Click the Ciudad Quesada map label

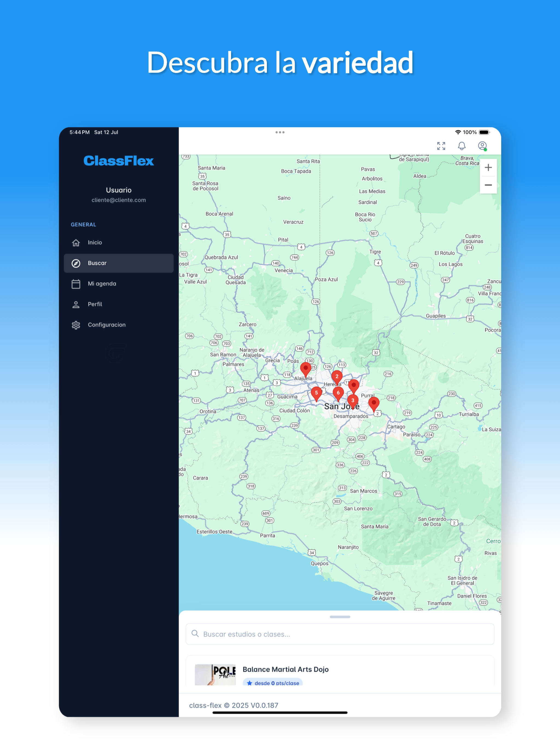pyautogui.click(x=235, y=280)
